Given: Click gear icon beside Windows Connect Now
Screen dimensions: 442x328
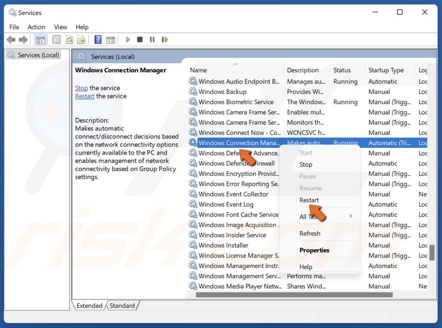Looking at the screenshot, I should (x=193, y=133).
